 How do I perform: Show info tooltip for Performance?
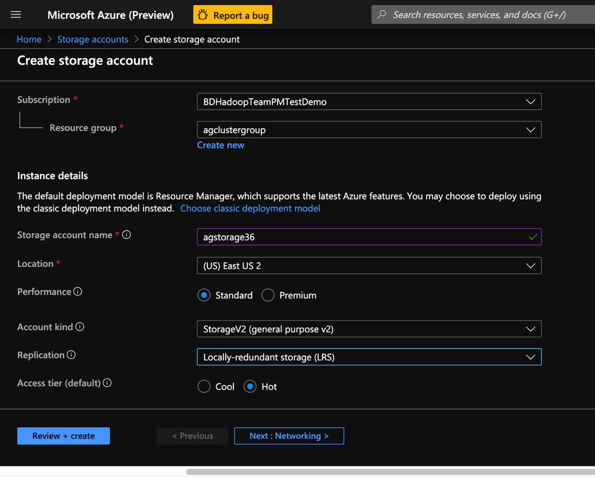77,292
